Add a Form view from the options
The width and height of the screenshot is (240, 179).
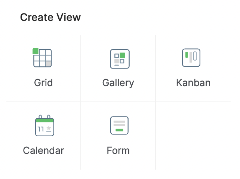[119, 136]
